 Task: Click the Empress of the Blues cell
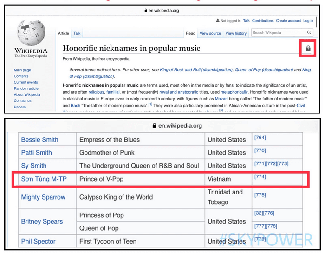pyautogui.click(x=141, y=139)
